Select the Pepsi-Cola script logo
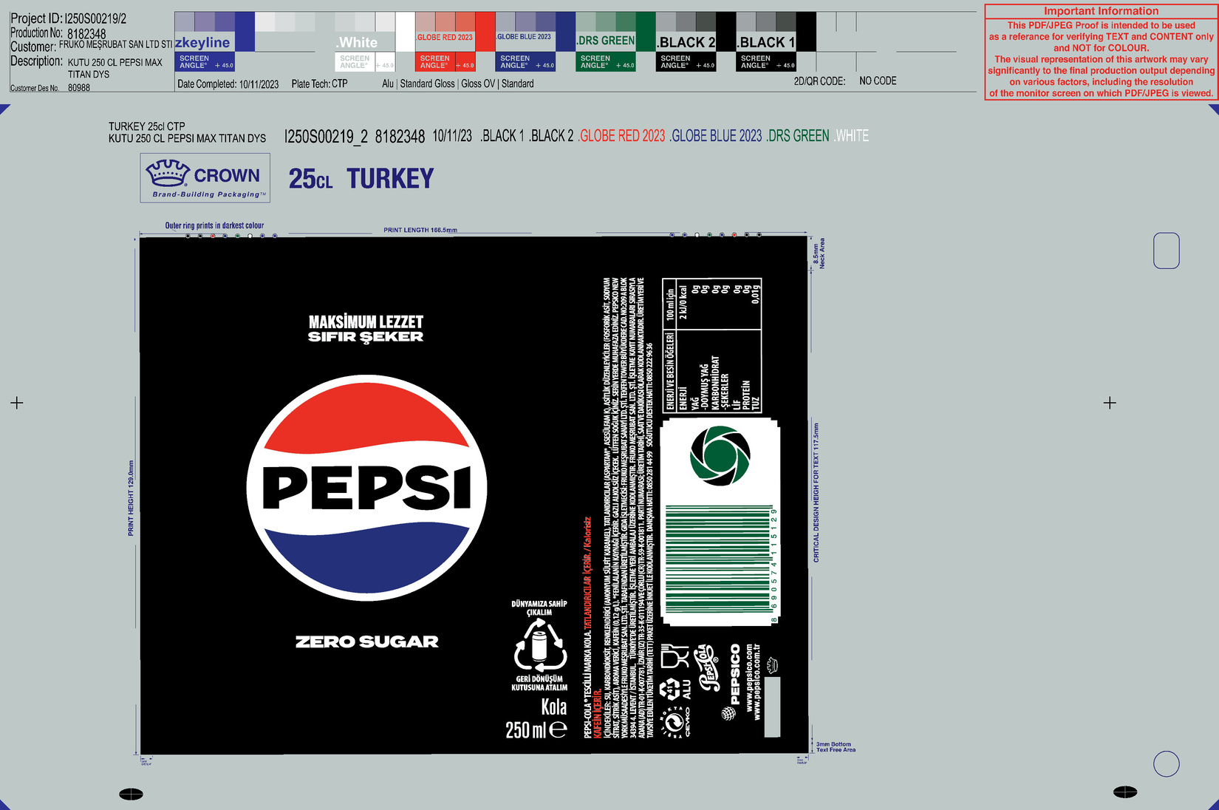This screenshot has height=810, width=1219. click(x=708, y=667)
